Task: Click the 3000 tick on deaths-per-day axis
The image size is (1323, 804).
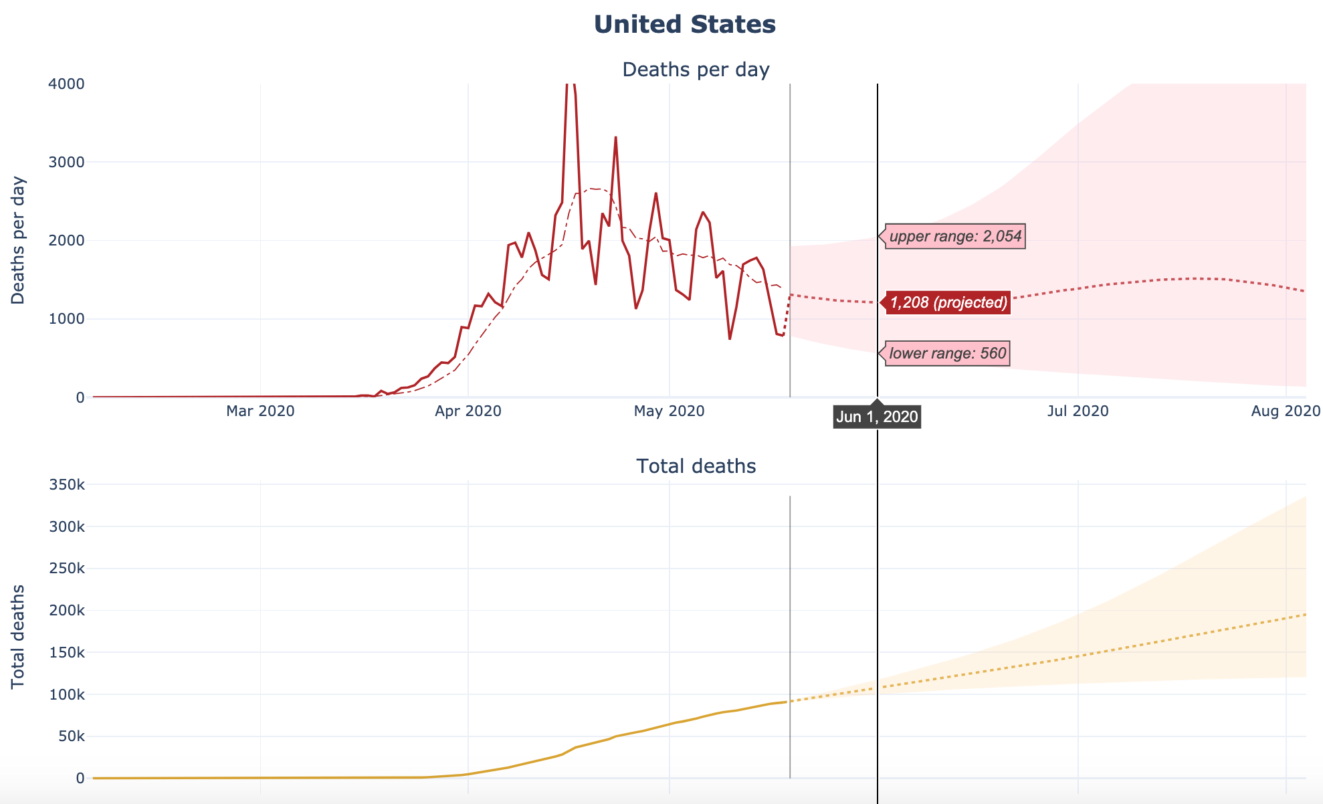Action: point(67,163)
